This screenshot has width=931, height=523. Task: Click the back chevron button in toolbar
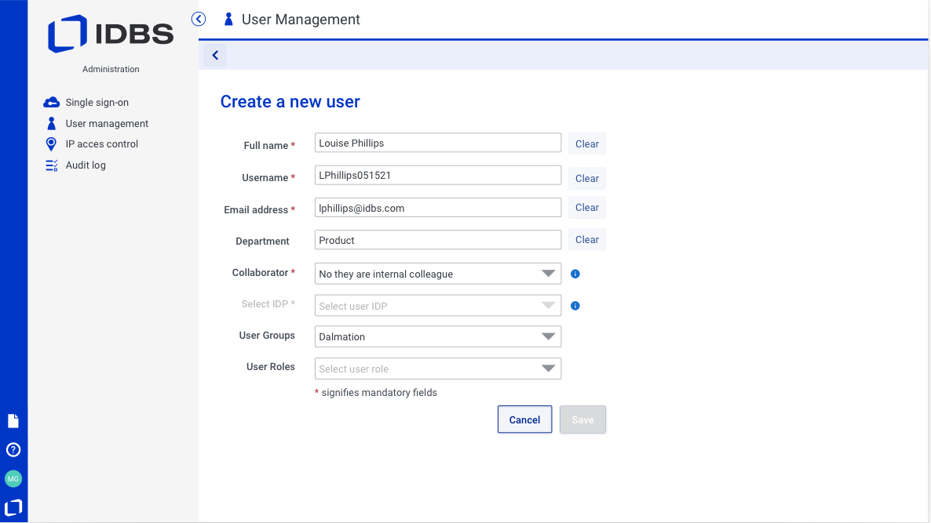[x=215, y=55]
